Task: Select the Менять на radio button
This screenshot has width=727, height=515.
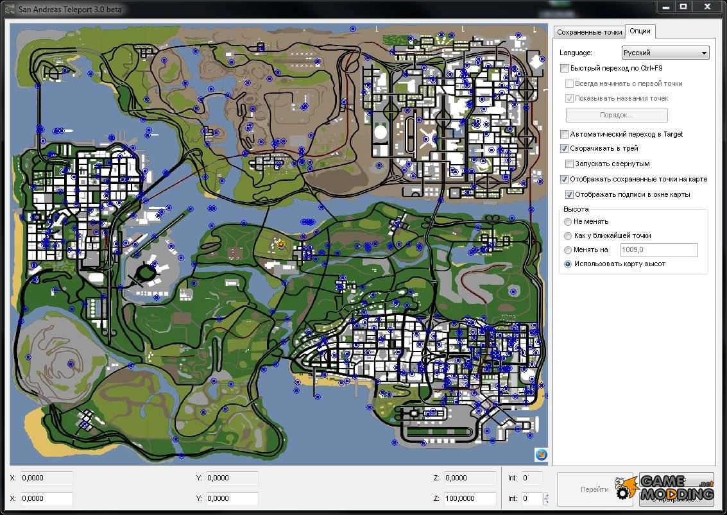Action: pos(567,250)
